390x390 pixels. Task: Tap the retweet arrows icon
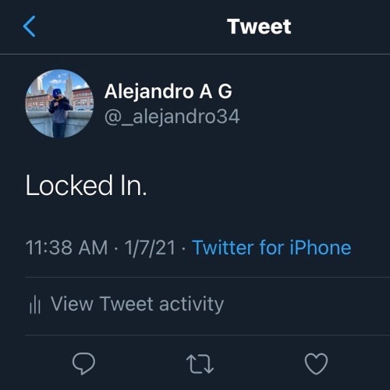(200, 363)
